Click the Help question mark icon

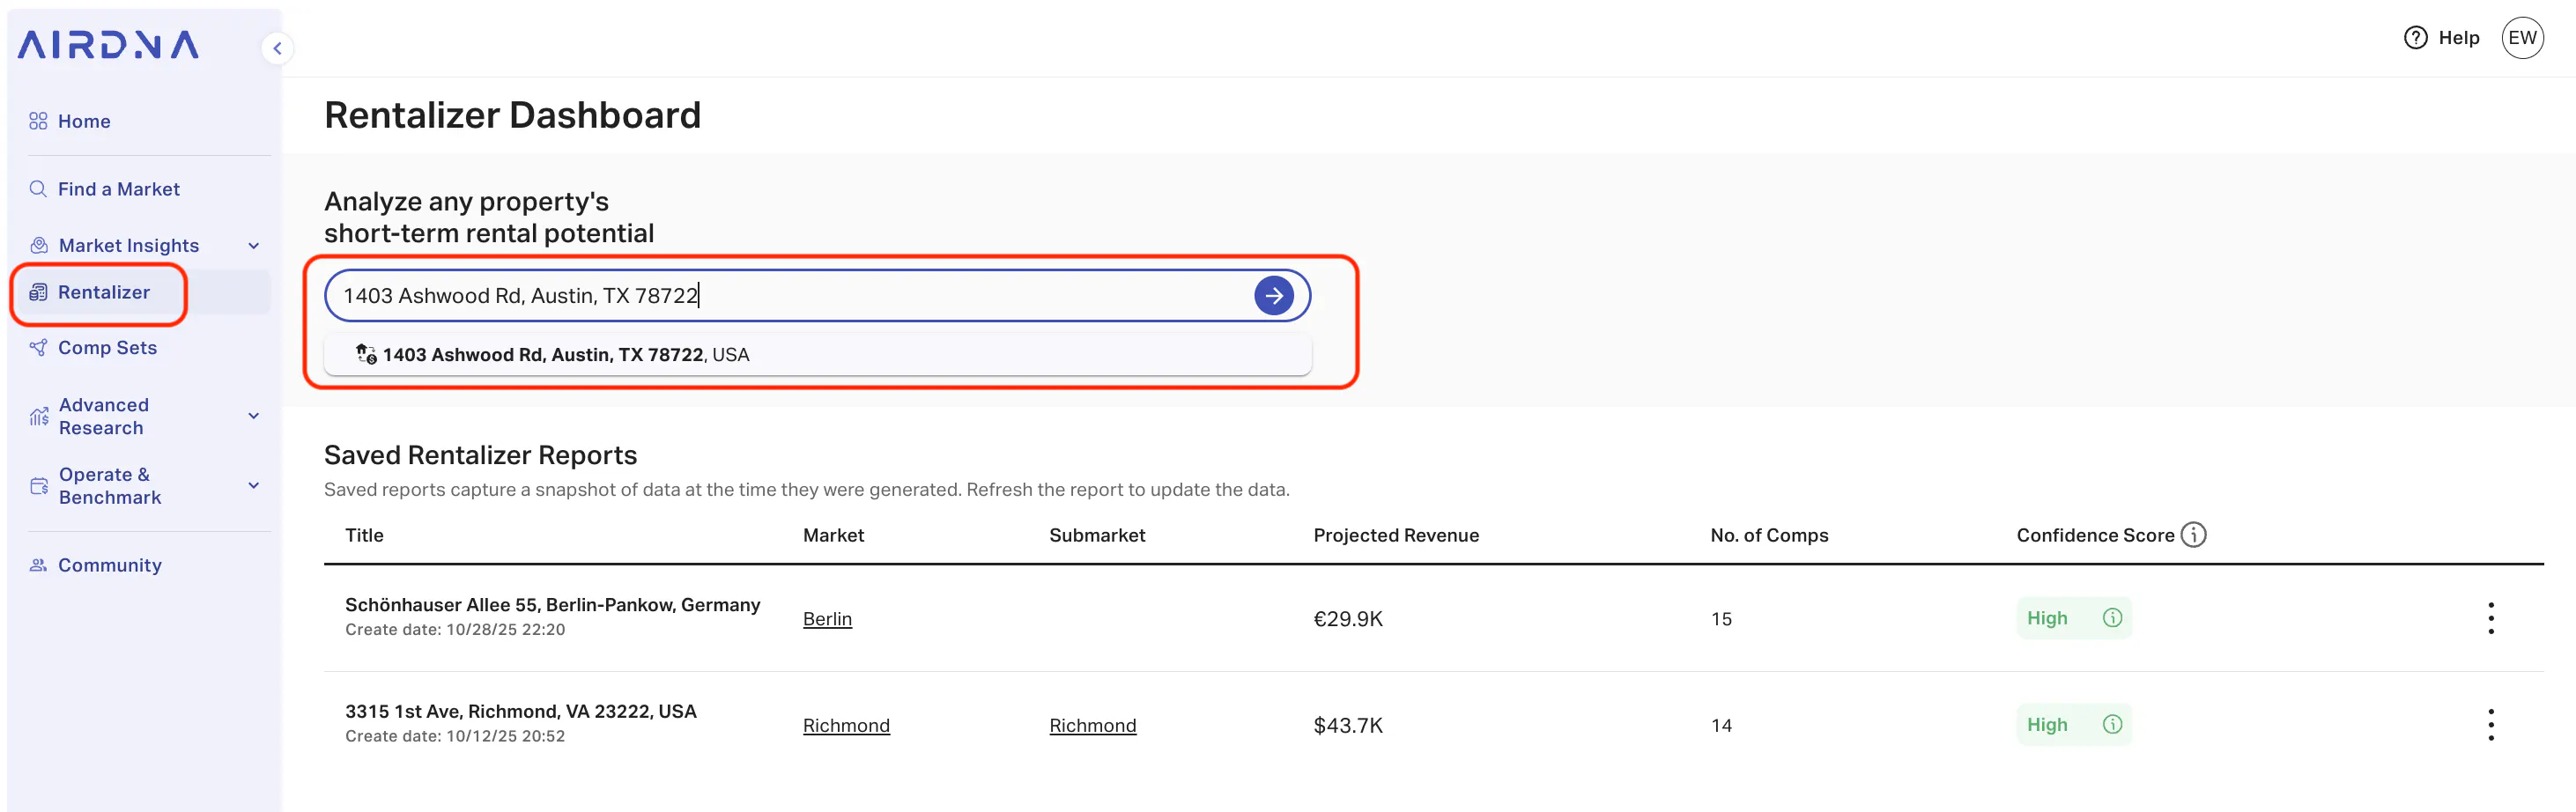(x=2415, y=38)
